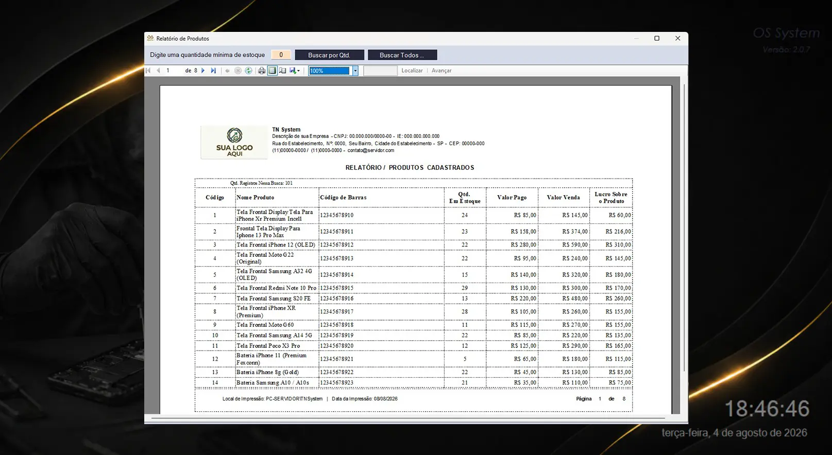The width and height of the screenshot is (832, 455).
Task: Maximize the Relatório de Produtos window
Action: coord(657,38)
